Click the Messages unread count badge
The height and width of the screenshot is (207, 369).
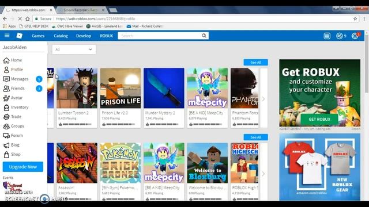[x=39, y=79]
